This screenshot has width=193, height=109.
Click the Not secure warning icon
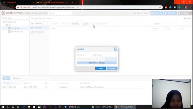(x=18, y=7)
